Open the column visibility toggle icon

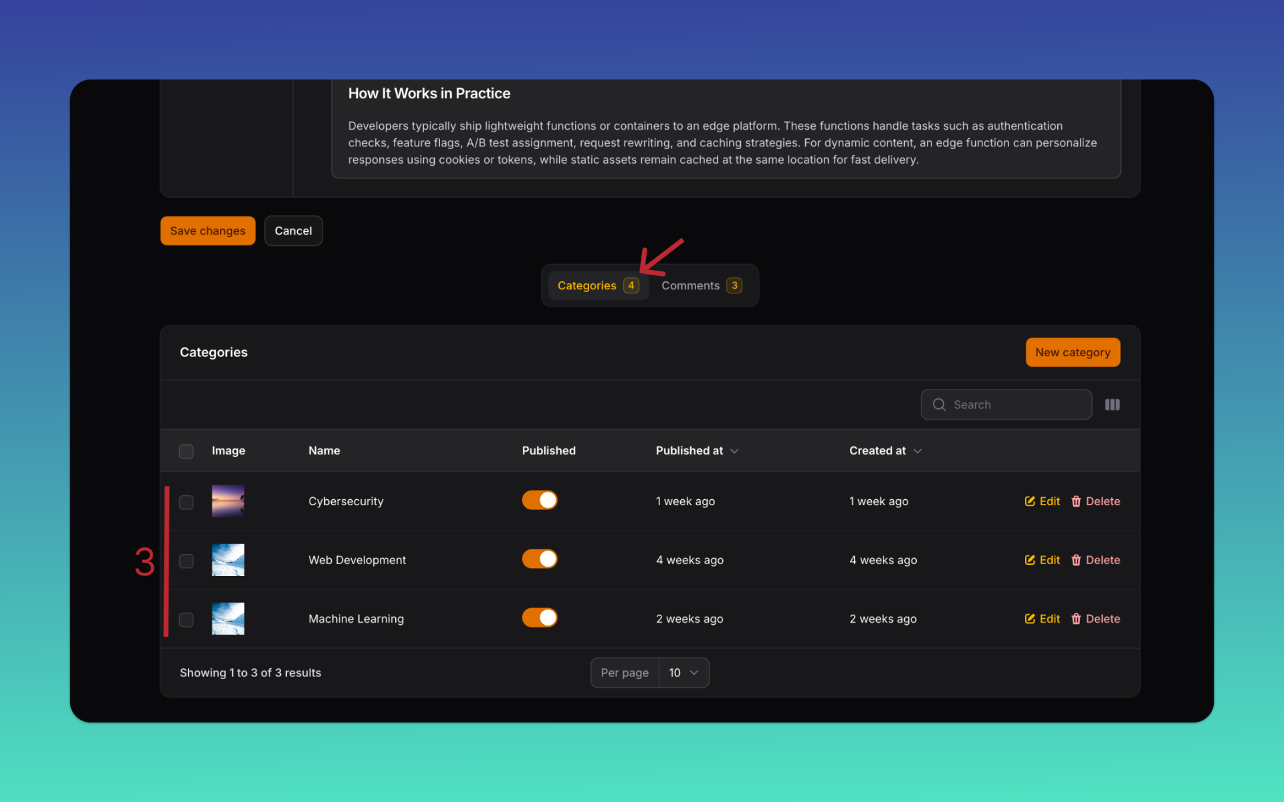tap(1112, 404)
